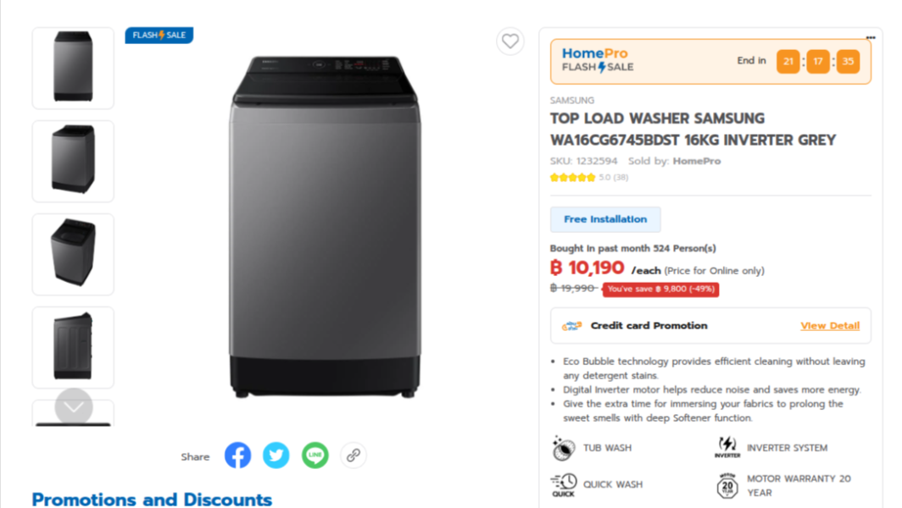The height and width of the screenshot is (508, 902).
Task: Add product to wishlist with heart icon
Action: click(x=509, y=41)
